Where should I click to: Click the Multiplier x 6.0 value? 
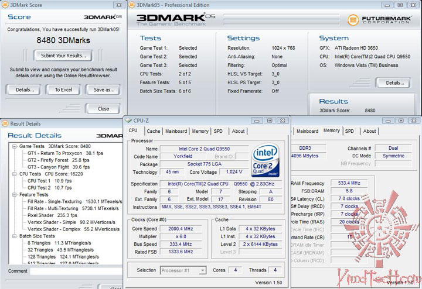[181, 236]
